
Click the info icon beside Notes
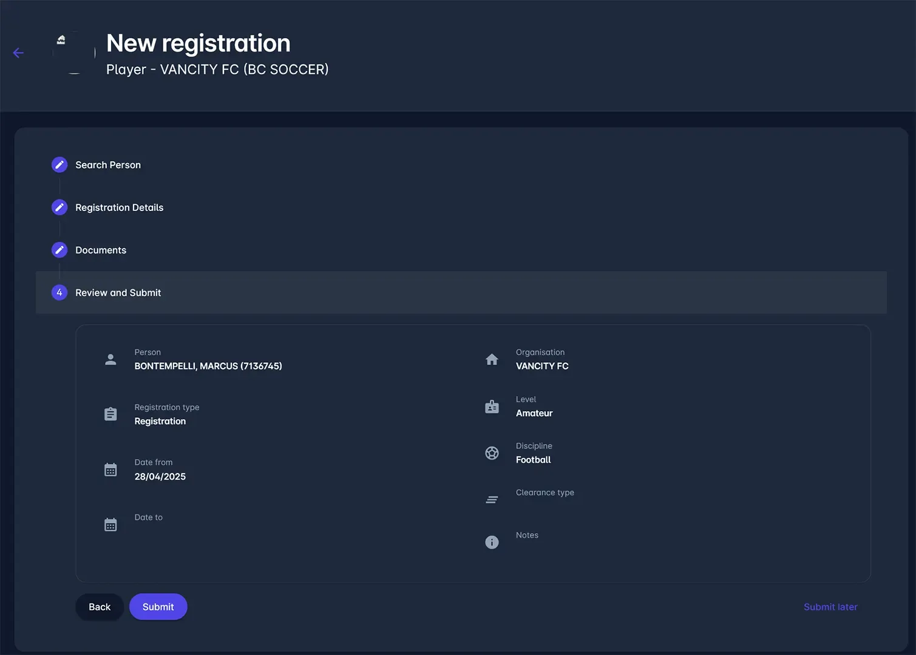(492, 542)
